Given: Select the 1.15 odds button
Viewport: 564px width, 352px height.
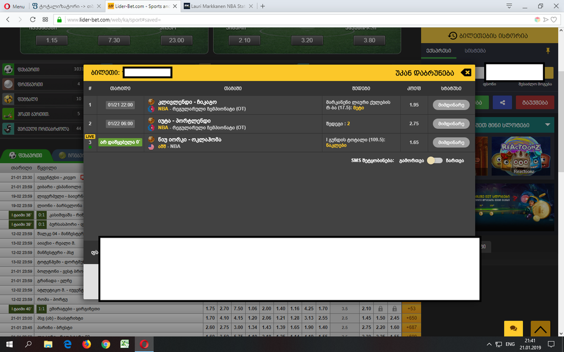Looking at the screenshot, I should pyautogui.click(x=52, y=40).
